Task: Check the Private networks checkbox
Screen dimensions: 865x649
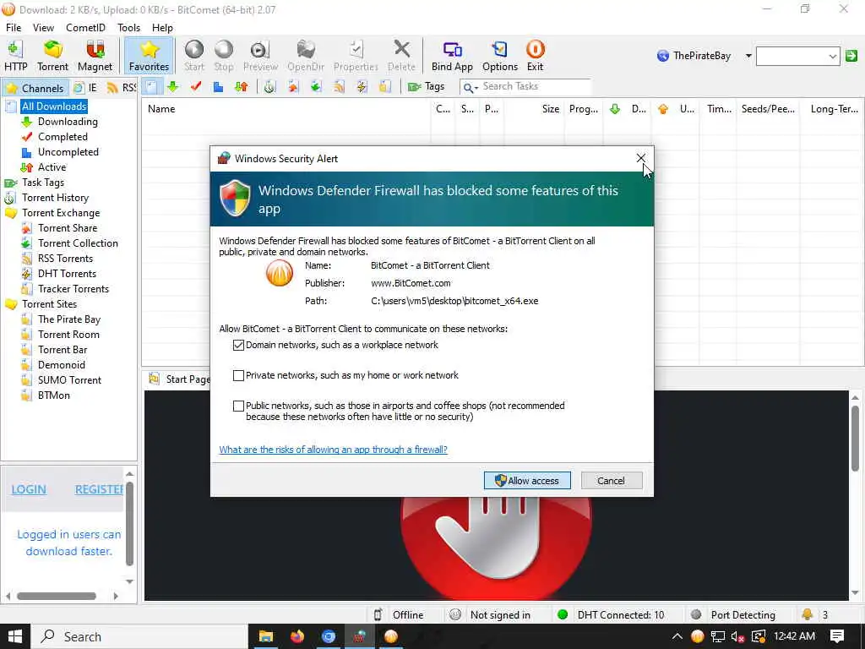Action: tap(238, 375)
